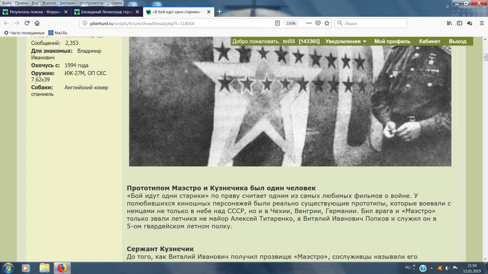
Task: Click the browser Forward arrow
Action: pyautogui.click(x=17, y=23)
